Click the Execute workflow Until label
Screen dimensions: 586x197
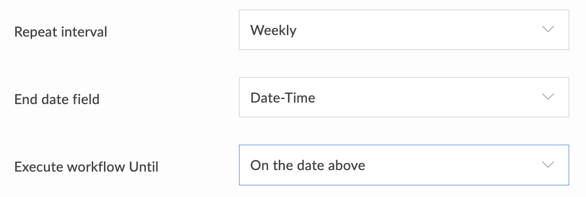pos(86,167)
